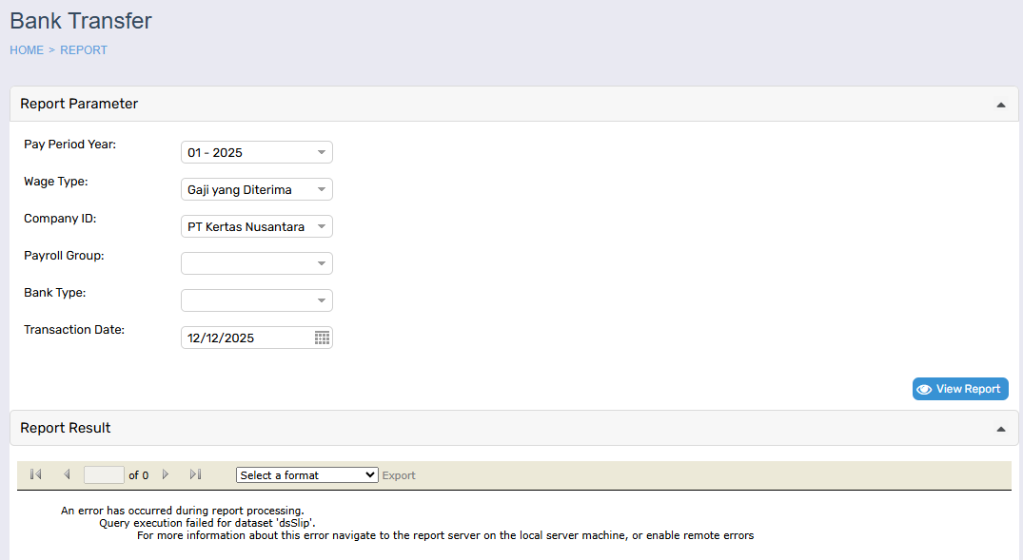Navigate to HOME breadcrumb
The width and height of the screenshot is (1023, 560).
27,50
